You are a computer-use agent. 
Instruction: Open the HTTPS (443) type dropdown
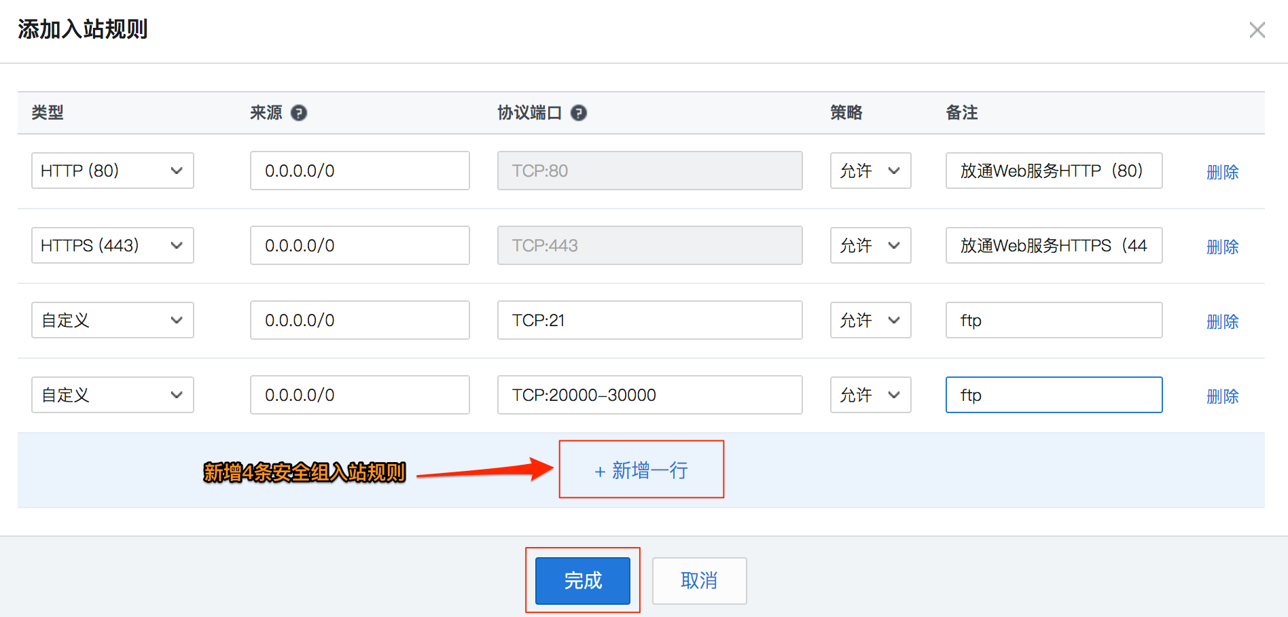coord(113,245)
